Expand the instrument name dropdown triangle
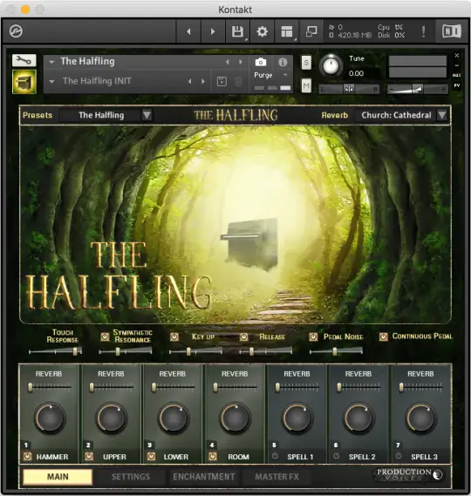This screenshot has width=471, height=496. point(51,62)
